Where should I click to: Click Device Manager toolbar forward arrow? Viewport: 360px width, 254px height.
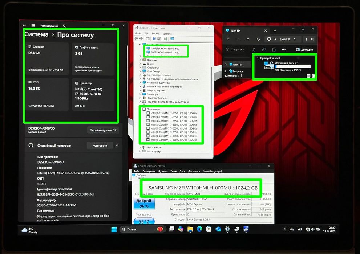pyautogui.click(x=141, y=38)
